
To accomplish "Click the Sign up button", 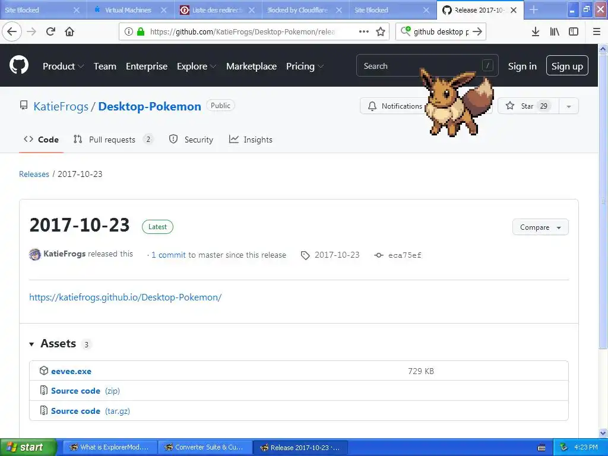I will tap(567, 65).
